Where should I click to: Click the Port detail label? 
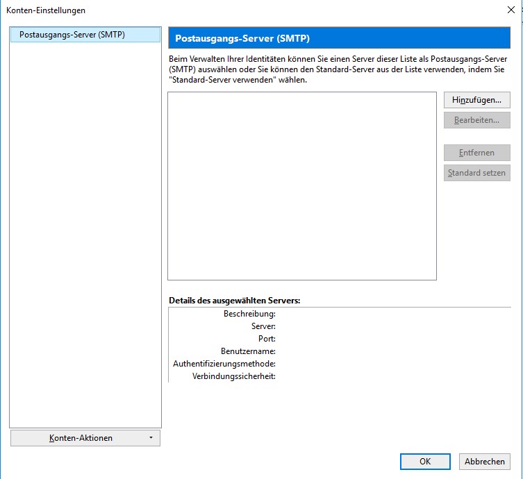pos(267,339)
